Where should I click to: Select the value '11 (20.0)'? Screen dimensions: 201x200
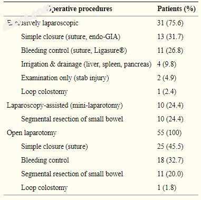tap(170, 174)
